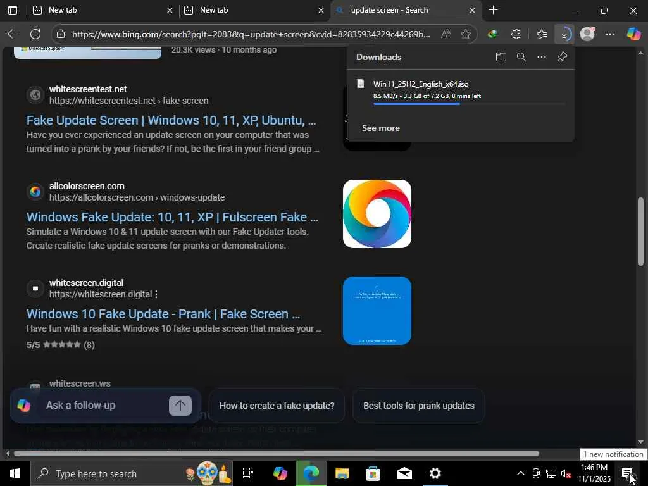648x486 pixels.
Task: Search downloads using magnifier icon
Action: pyautogui.click(x=521, y=57)
